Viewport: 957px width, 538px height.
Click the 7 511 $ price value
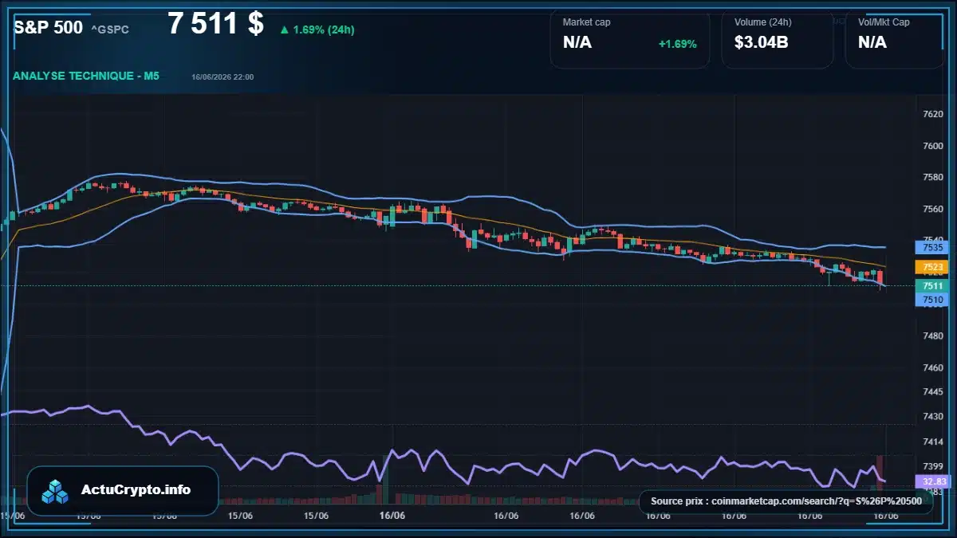215,23
